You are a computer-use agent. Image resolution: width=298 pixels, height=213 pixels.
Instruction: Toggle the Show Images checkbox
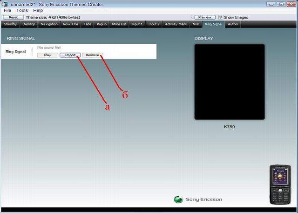tap(221, 17)
